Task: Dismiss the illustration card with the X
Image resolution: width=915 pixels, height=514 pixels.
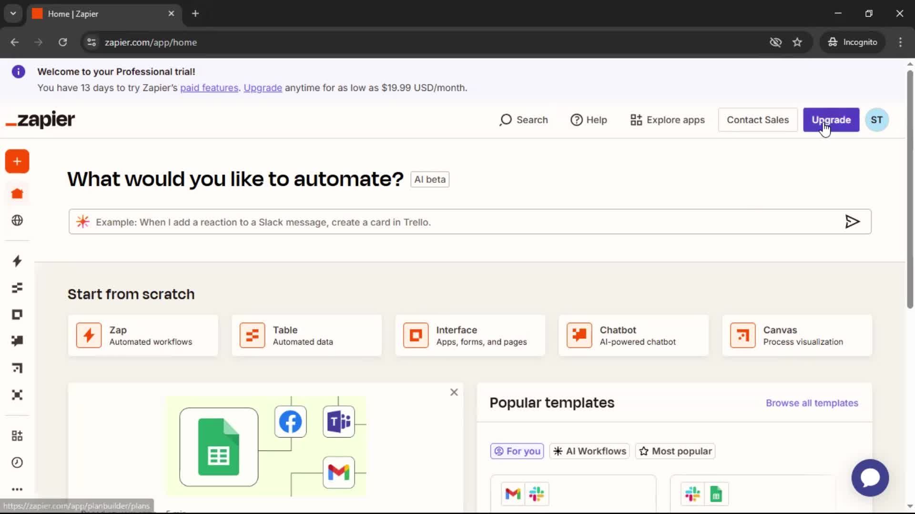Action: click(x=454, y=392)
